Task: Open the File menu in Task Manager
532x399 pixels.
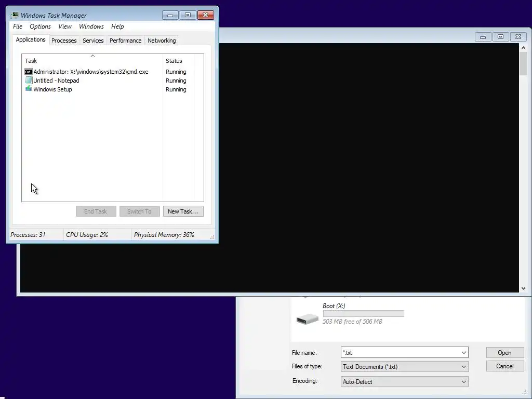Action: [18, 26]
